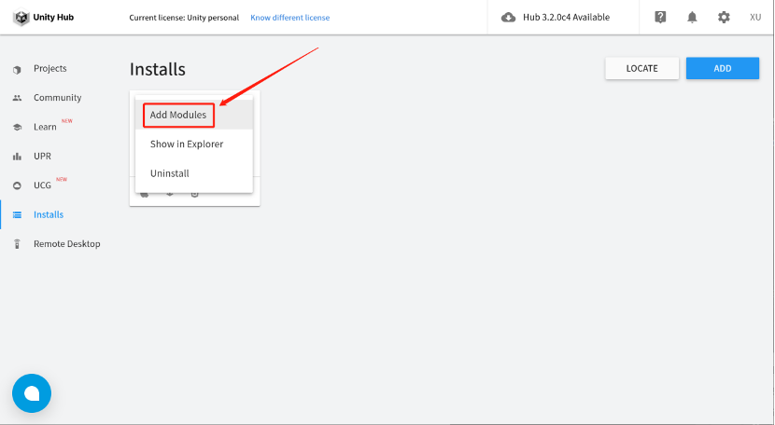Open the help icon in top bar
The height and width of the screenshot is (425, 775).
tap(660, 17)
